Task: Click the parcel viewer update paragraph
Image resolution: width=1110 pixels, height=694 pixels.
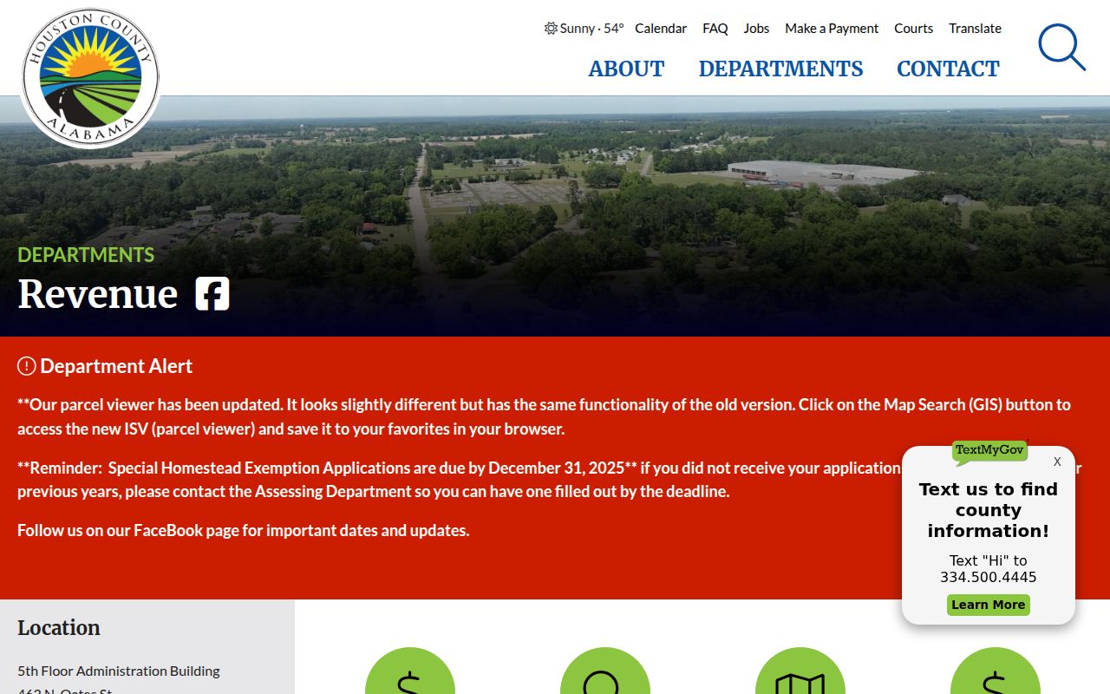Action: 544,416
